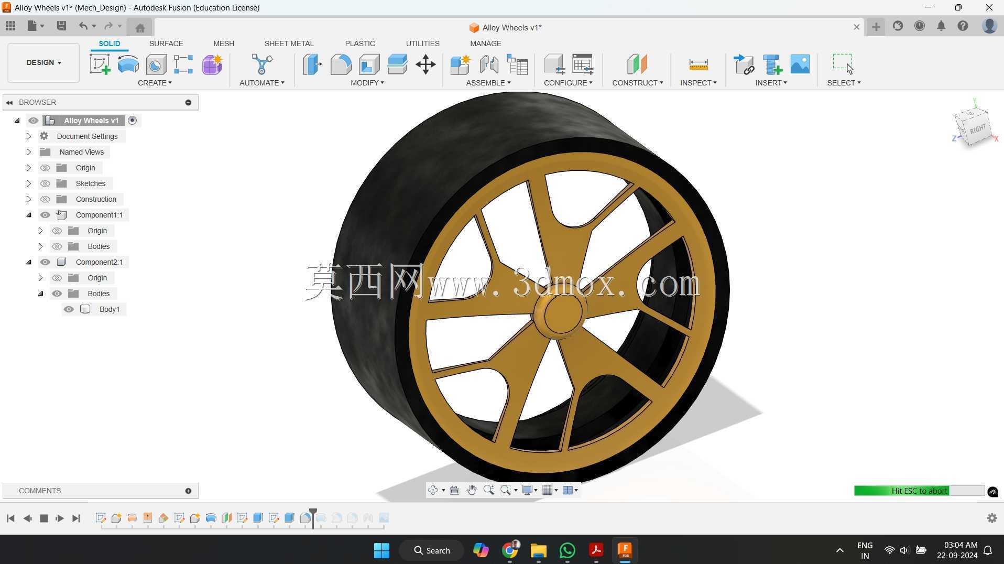Hide Component2:1 using its eye icon
Screen dimensions: 1004x564
point(45,262)
